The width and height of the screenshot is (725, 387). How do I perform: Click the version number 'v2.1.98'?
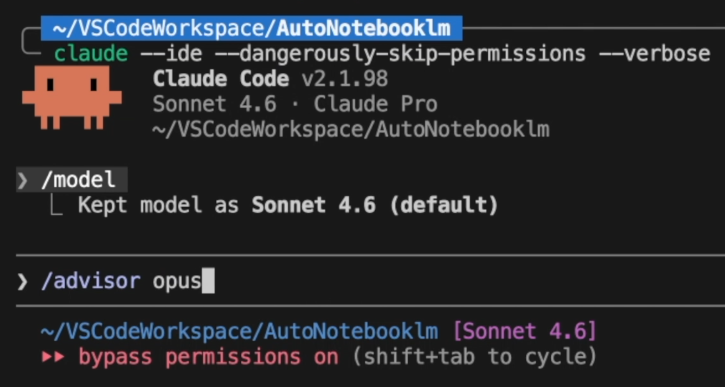pyautogui.click(x=345, y=79)
